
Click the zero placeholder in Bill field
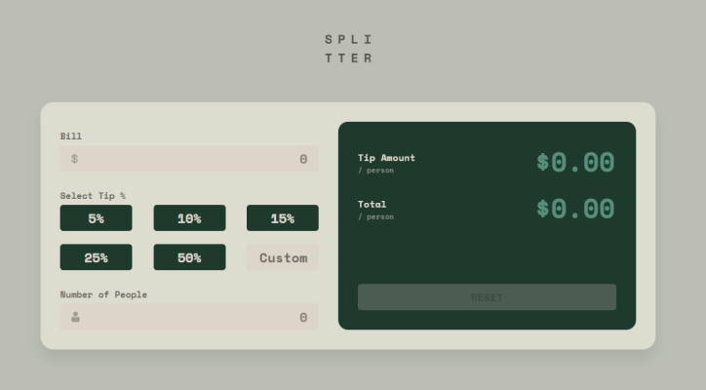(x=303, y=159)
